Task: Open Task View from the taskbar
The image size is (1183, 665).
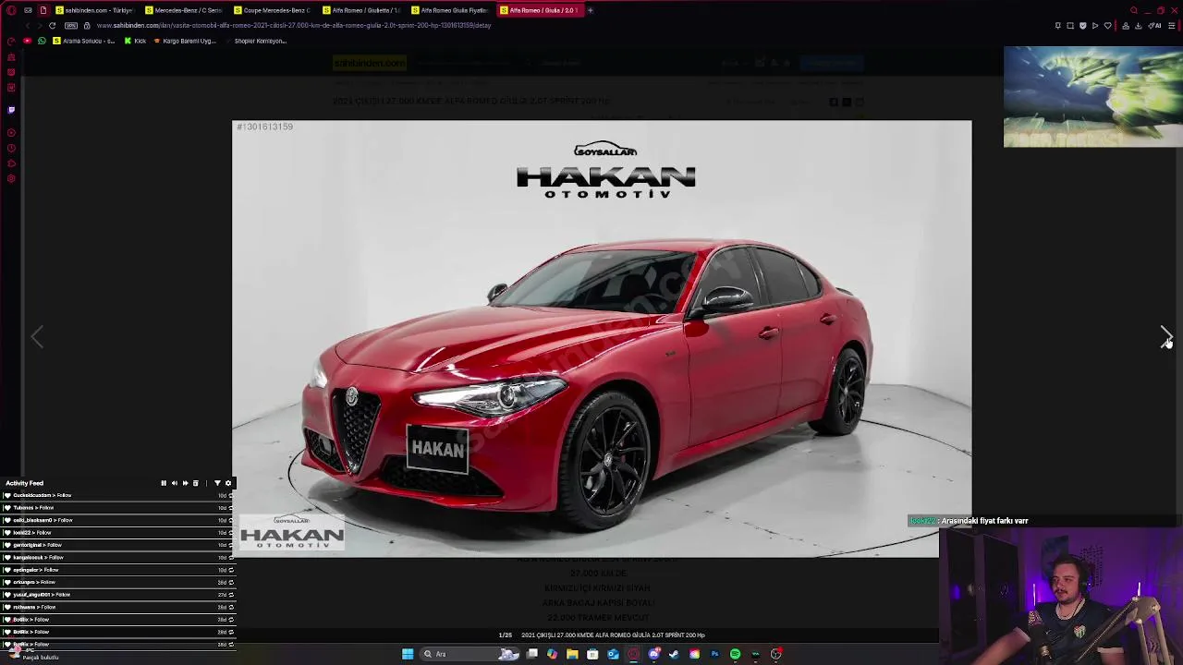Action: pyautogui.click(x=532, y=654)
